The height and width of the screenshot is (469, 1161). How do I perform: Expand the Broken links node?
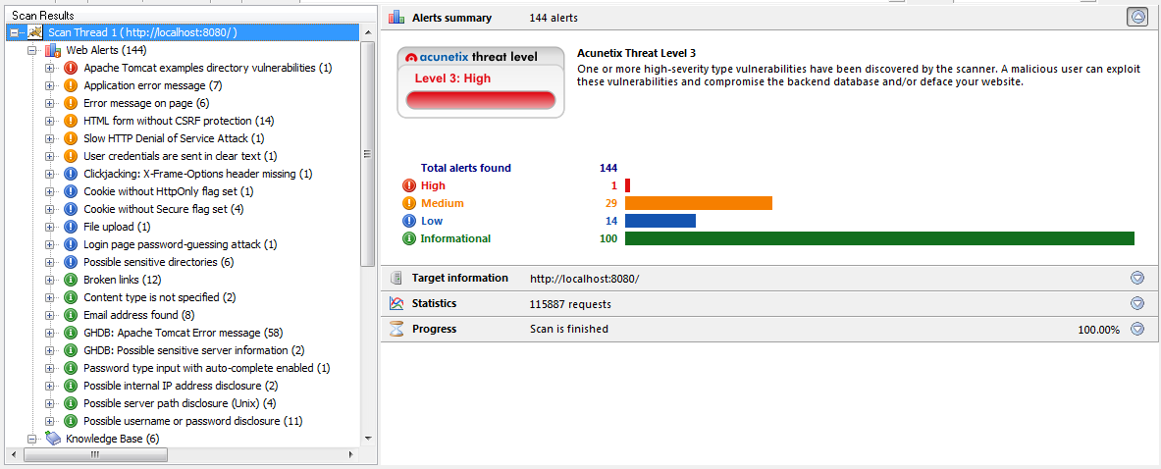click(50, 280)
